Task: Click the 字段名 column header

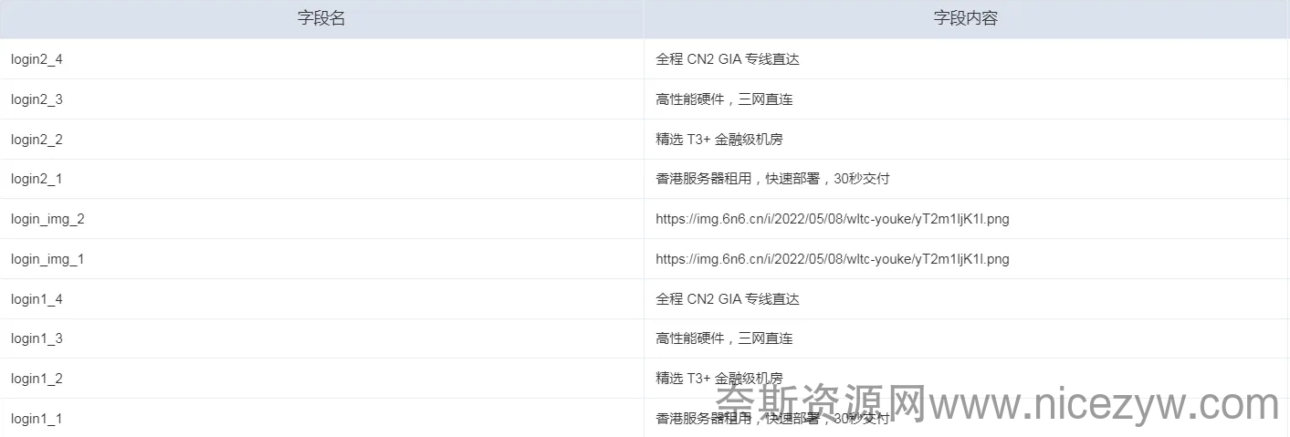Action: 321,18
